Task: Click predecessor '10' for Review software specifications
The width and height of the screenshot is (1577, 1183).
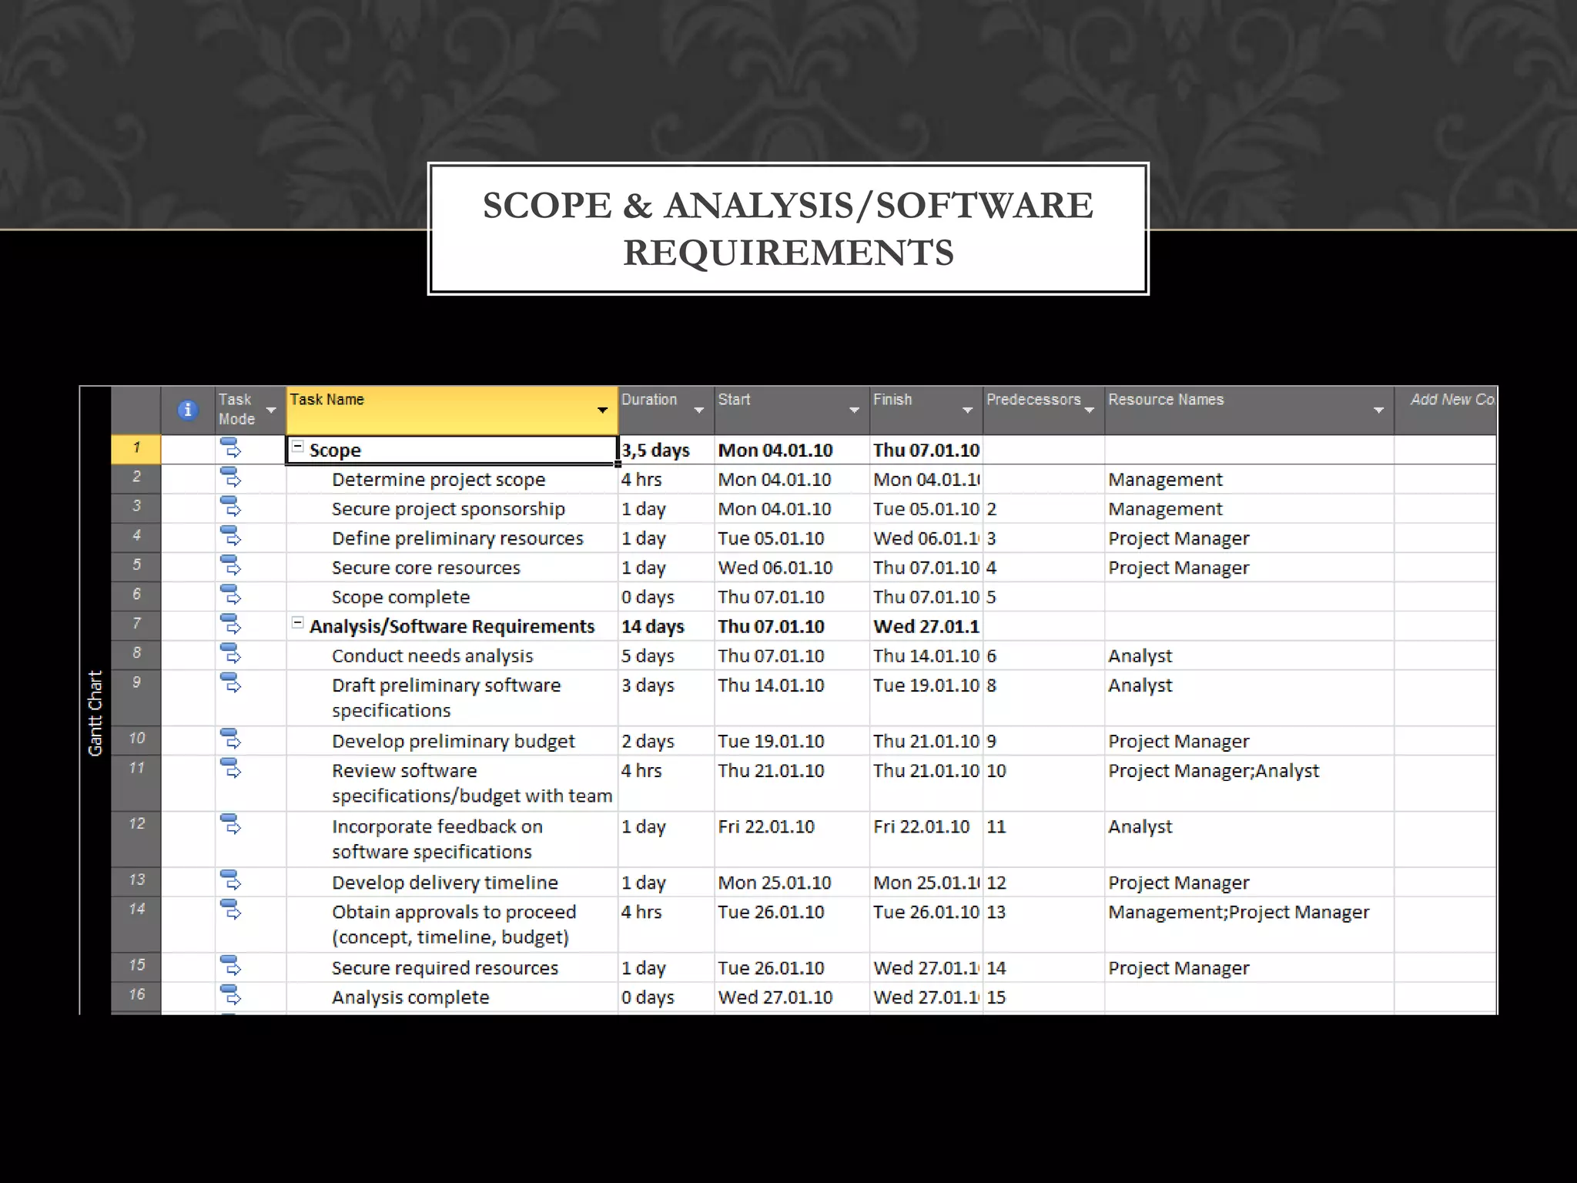Action: click(x=1043, y=783)
